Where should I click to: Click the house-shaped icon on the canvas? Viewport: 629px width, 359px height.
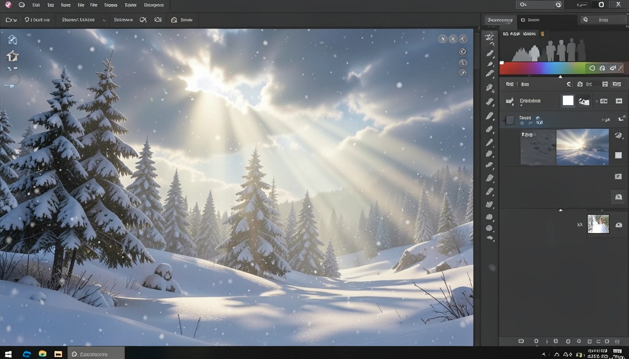coord(12,56)
